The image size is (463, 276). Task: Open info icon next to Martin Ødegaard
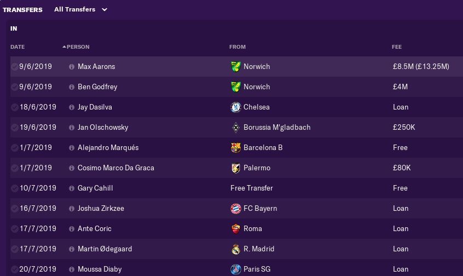pos(72,249)
